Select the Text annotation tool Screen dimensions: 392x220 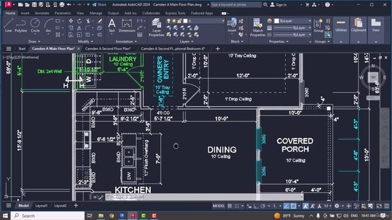point(111,25)
